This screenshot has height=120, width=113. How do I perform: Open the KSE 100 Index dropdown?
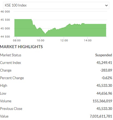[56, 5]
